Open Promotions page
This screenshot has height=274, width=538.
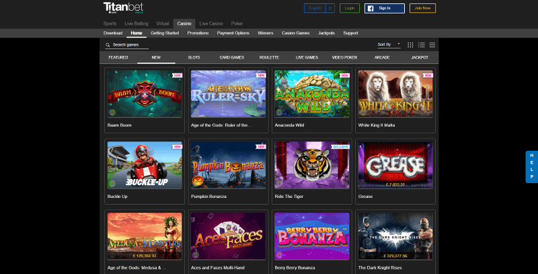click(x=198, y=33)
